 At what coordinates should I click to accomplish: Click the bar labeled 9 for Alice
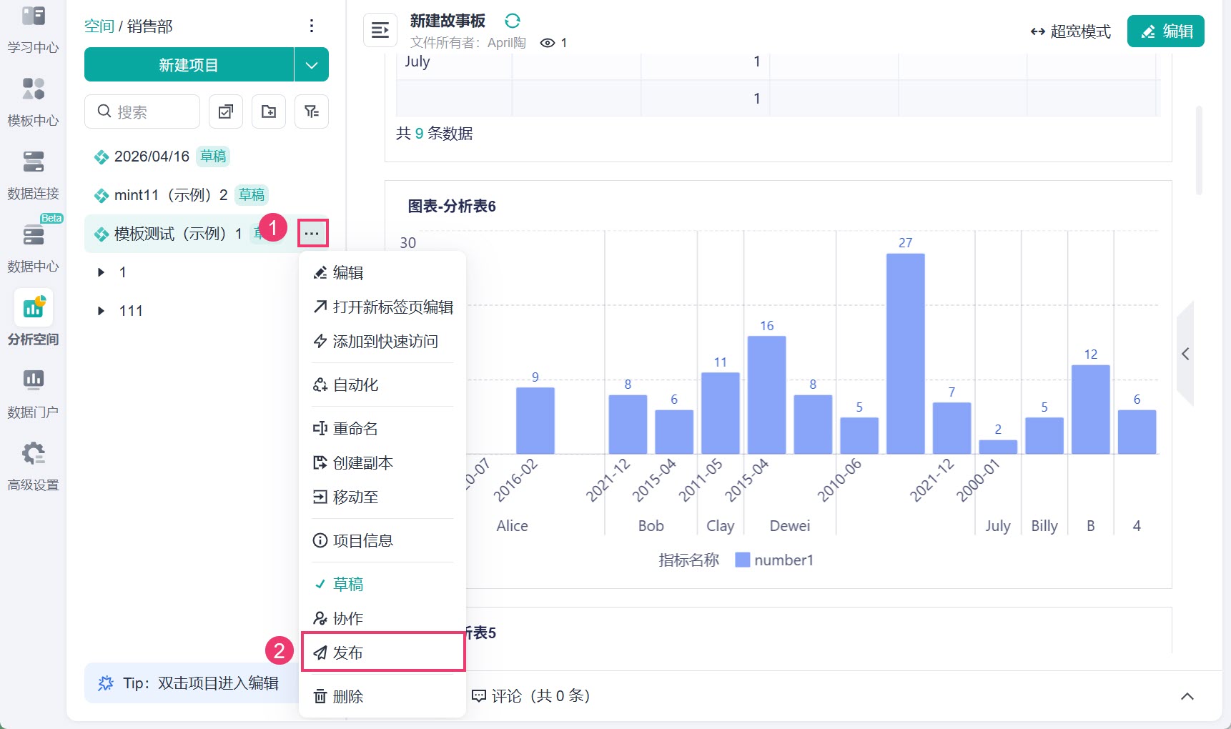(535, 421)
